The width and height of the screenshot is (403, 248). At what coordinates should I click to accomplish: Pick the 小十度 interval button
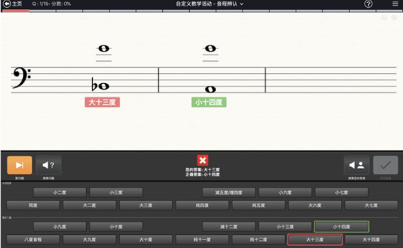tap(116, 226)
